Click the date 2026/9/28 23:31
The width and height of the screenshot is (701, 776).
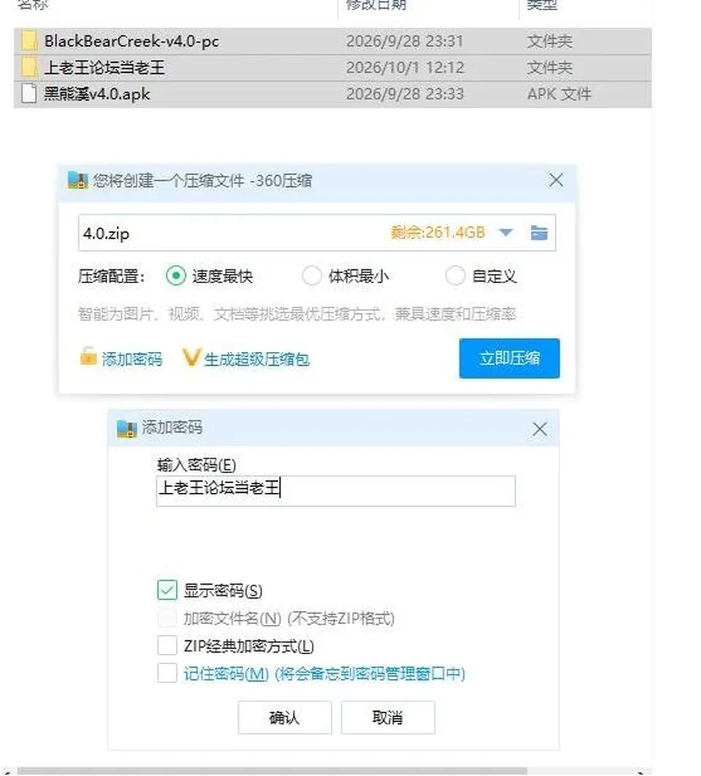coord(405,41)
